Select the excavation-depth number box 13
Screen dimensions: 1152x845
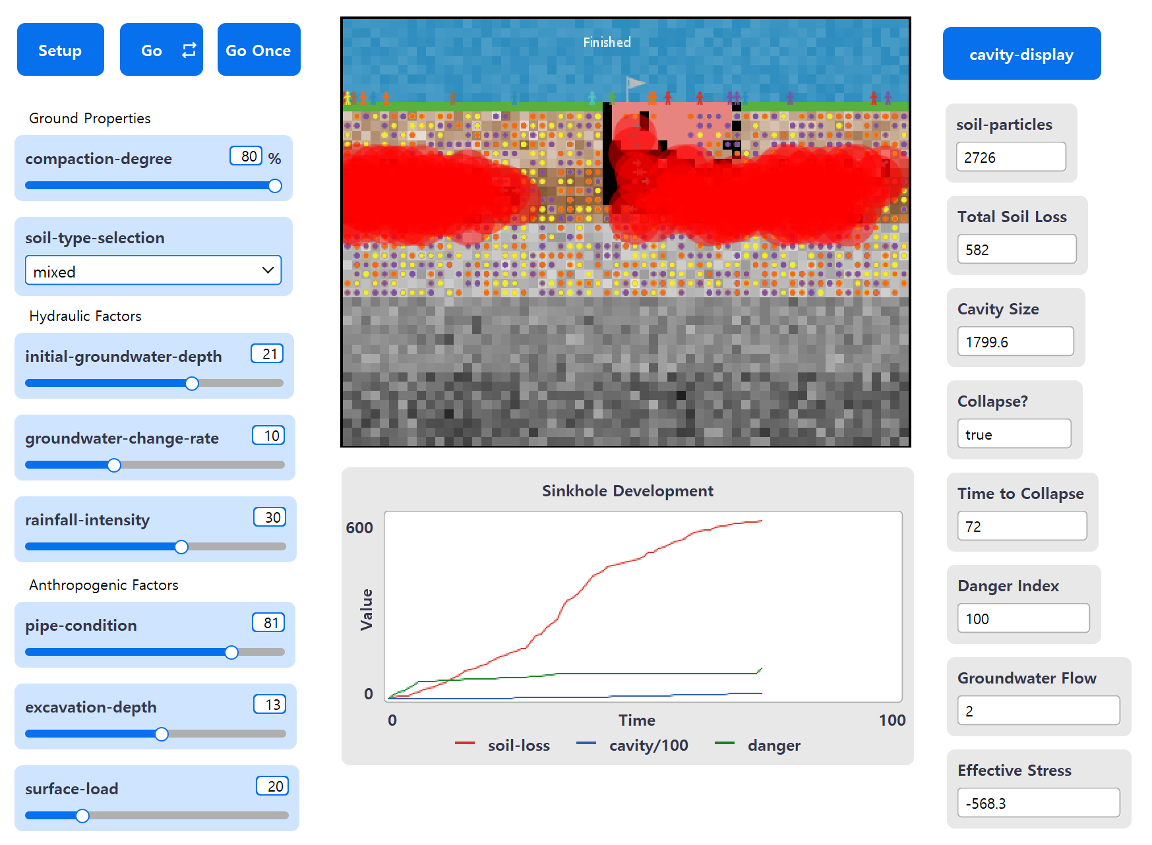coord(270,705)
